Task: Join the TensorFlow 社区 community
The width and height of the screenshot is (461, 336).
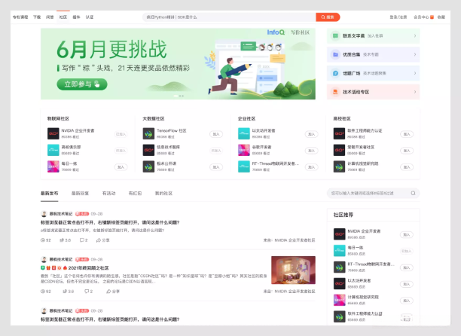Action: click(216, 134)
